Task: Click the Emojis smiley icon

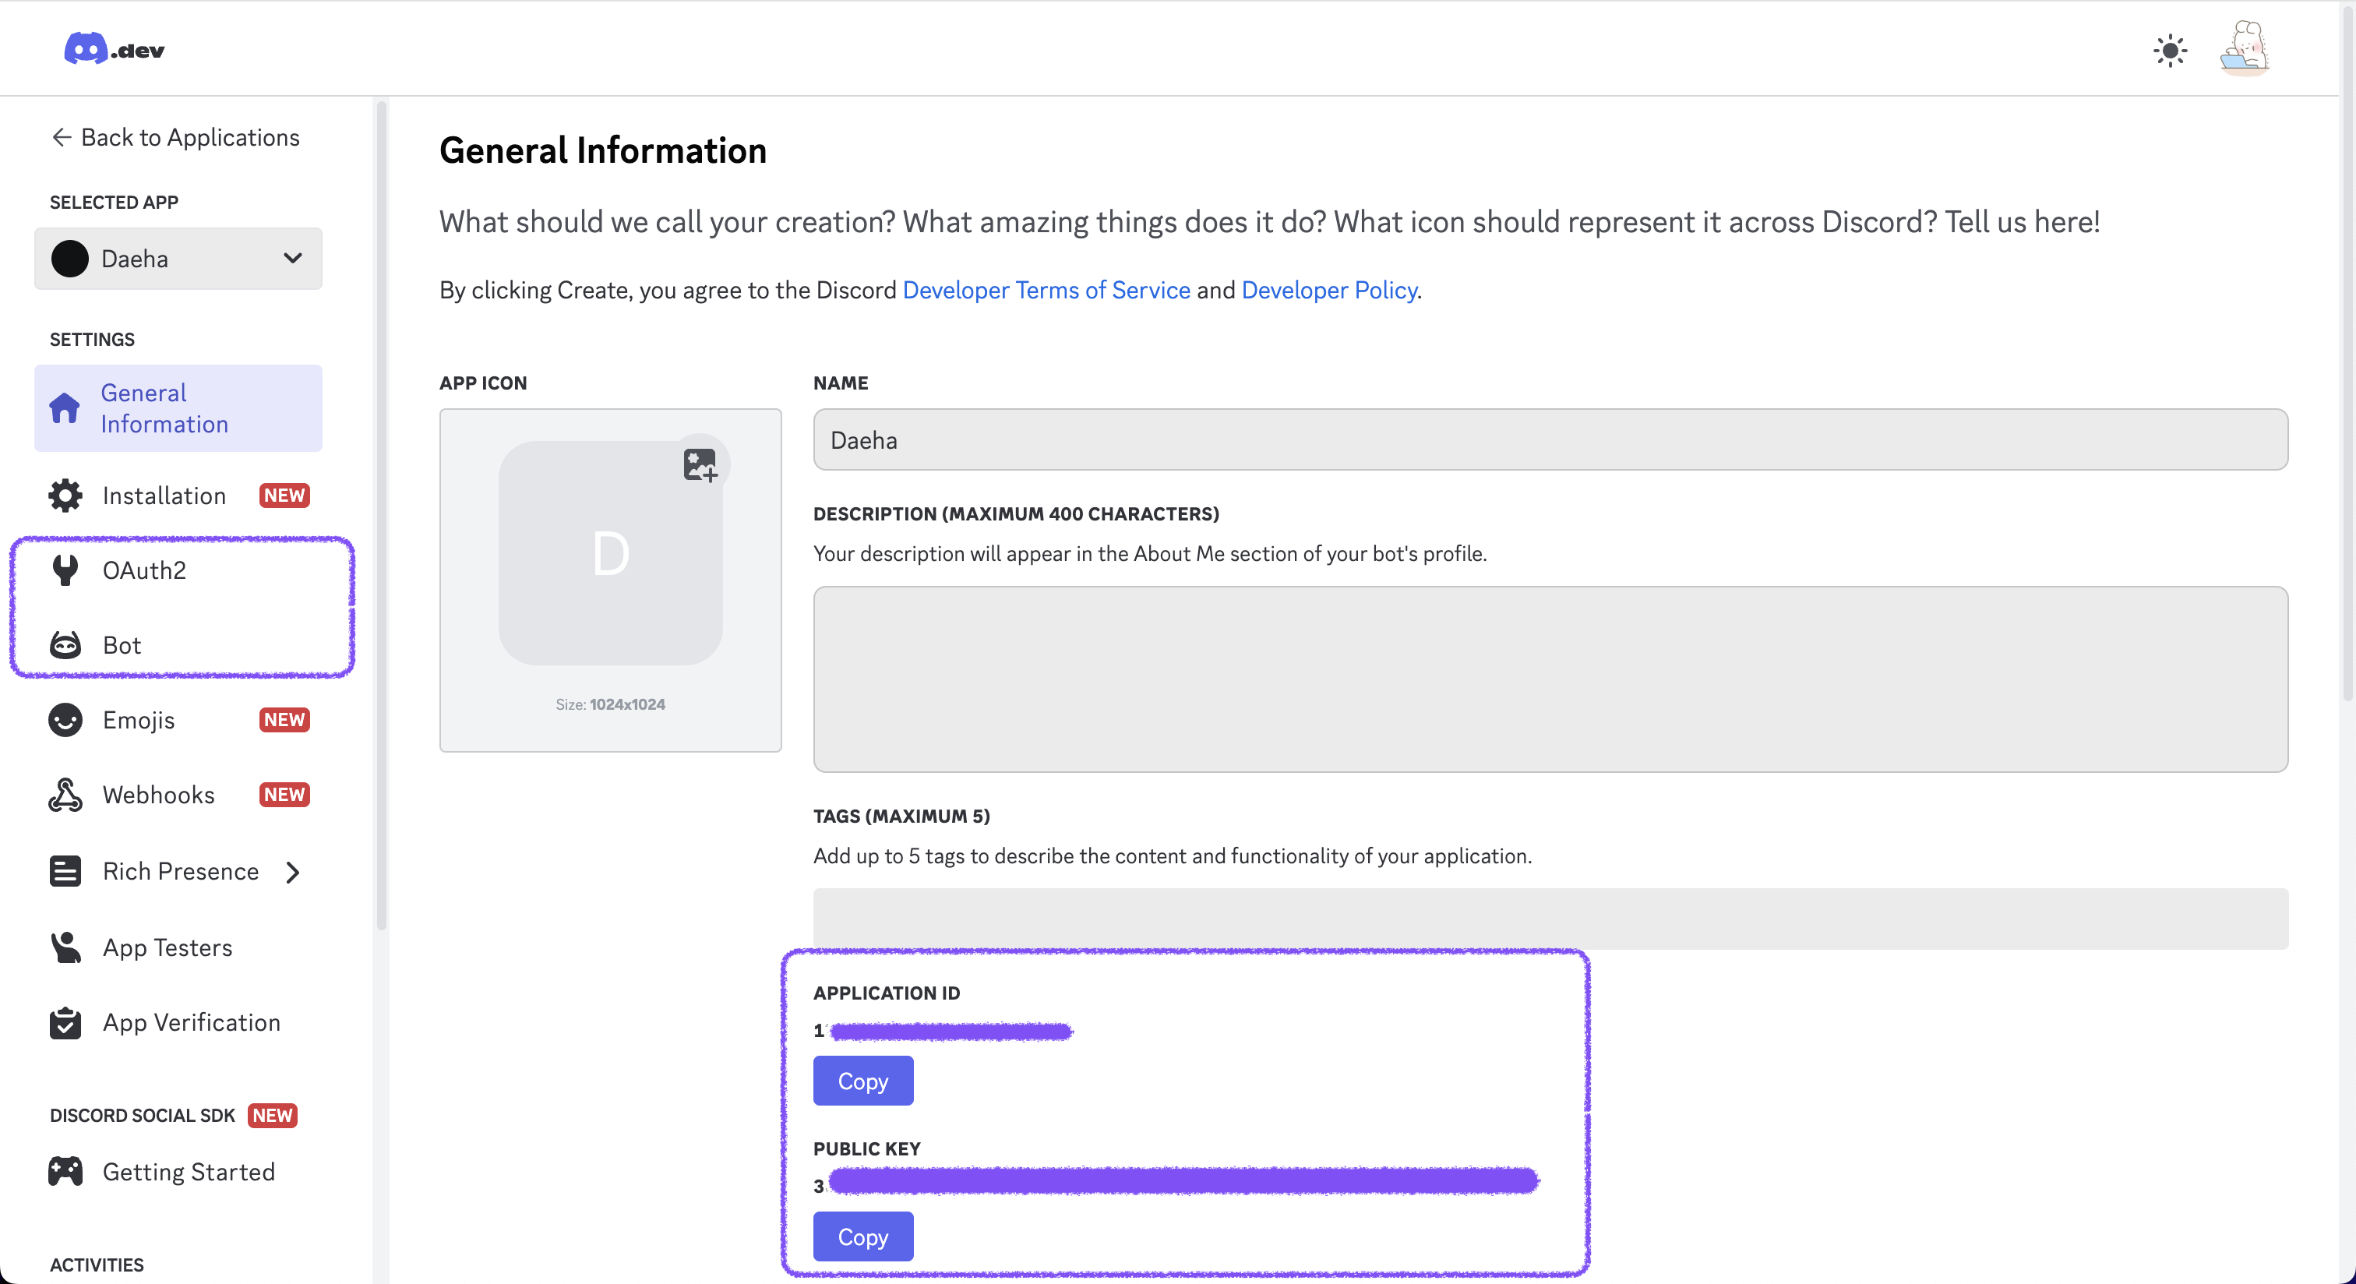Action: 65,721
